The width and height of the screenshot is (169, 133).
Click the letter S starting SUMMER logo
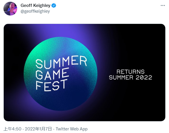pos(39,64)
